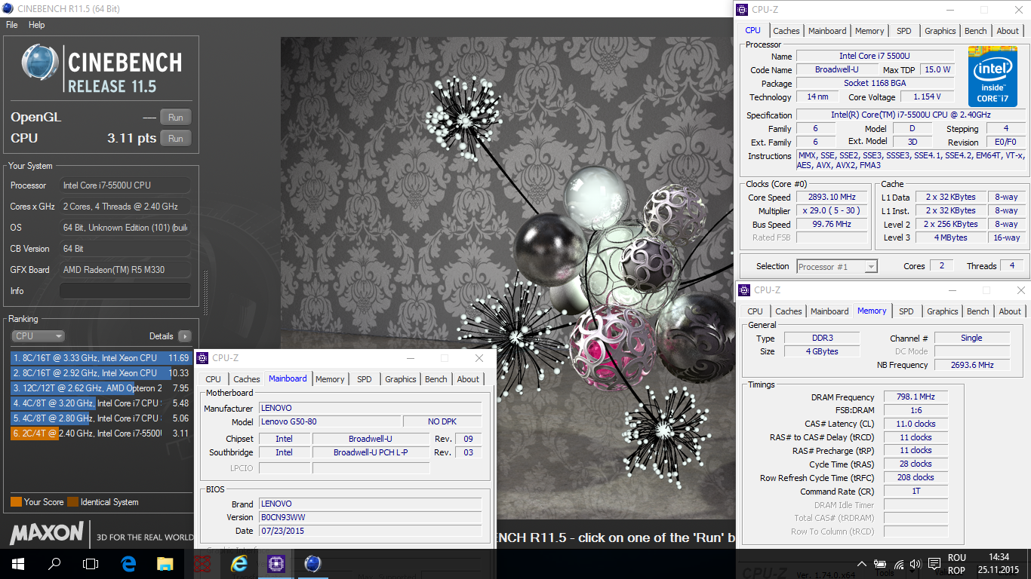Click the title bar icon of the CPU-Z Mainboard window

203,358
